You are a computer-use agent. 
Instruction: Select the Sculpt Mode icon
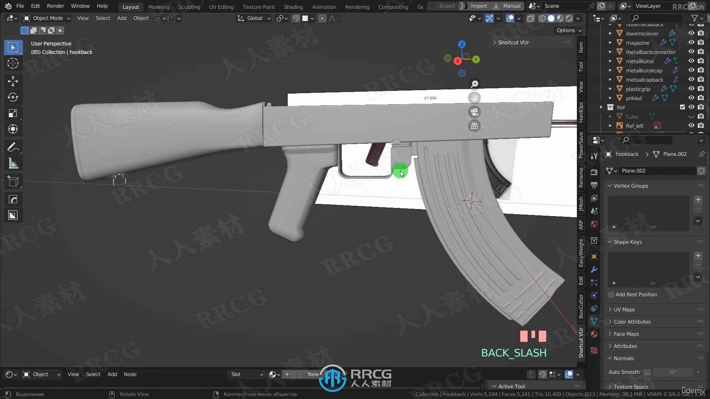click(189, 6)
